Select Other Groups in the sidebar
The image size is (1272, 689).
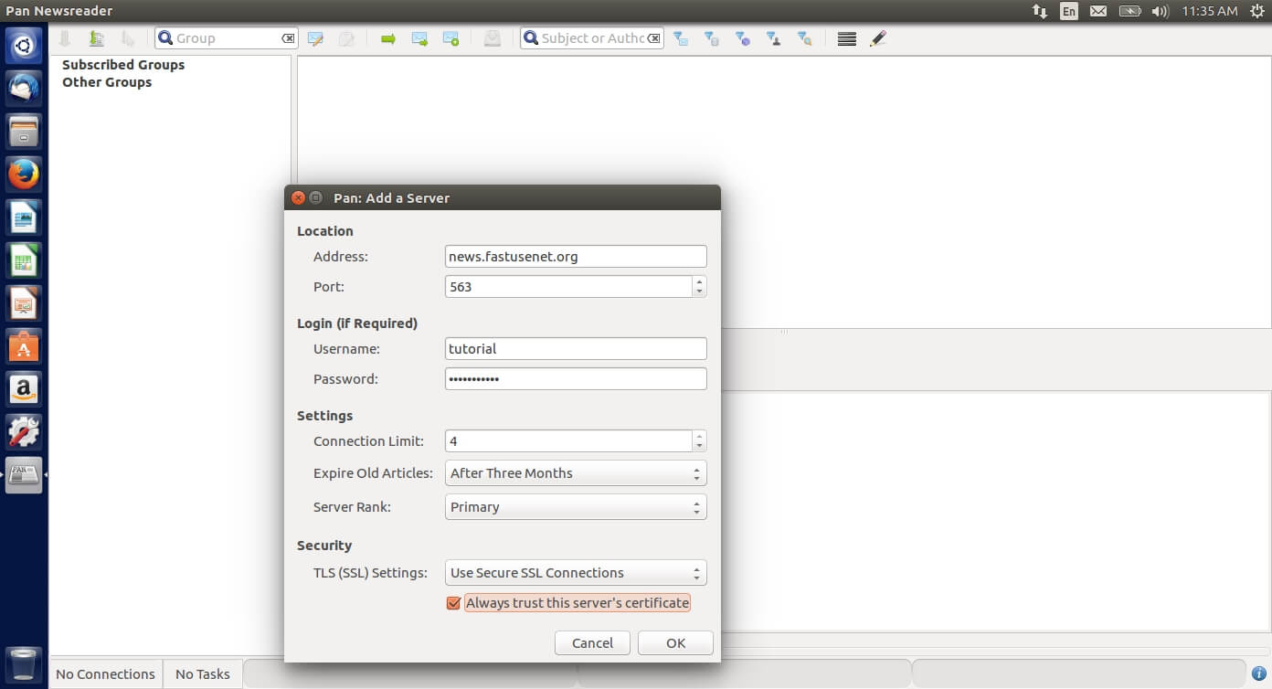pos(105,82)
